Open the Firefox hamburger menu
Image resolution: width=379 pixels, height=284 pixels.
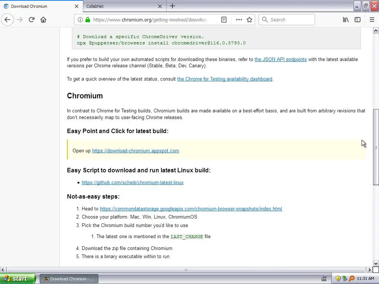click(372, 20)
